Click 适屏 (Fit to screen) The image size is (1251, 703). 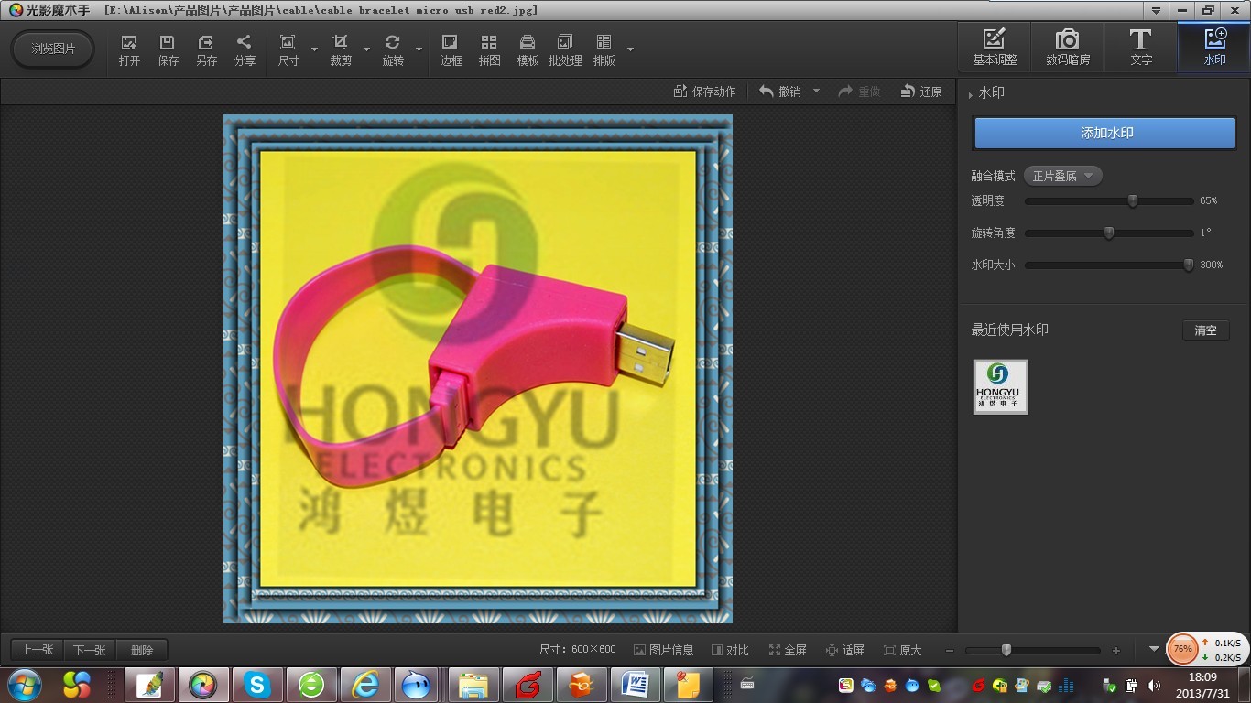coord(845,650)
